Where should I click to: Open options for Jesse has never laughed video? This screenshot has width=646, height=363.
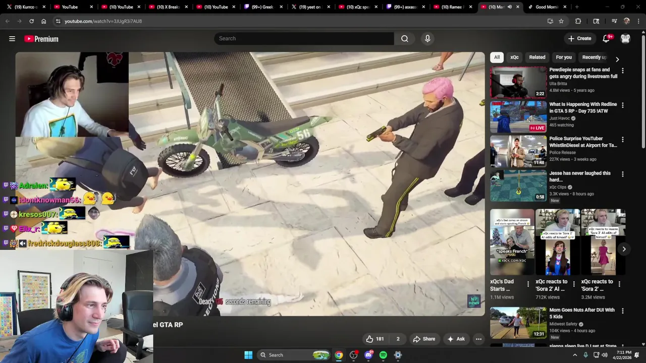tap(622, 174)
